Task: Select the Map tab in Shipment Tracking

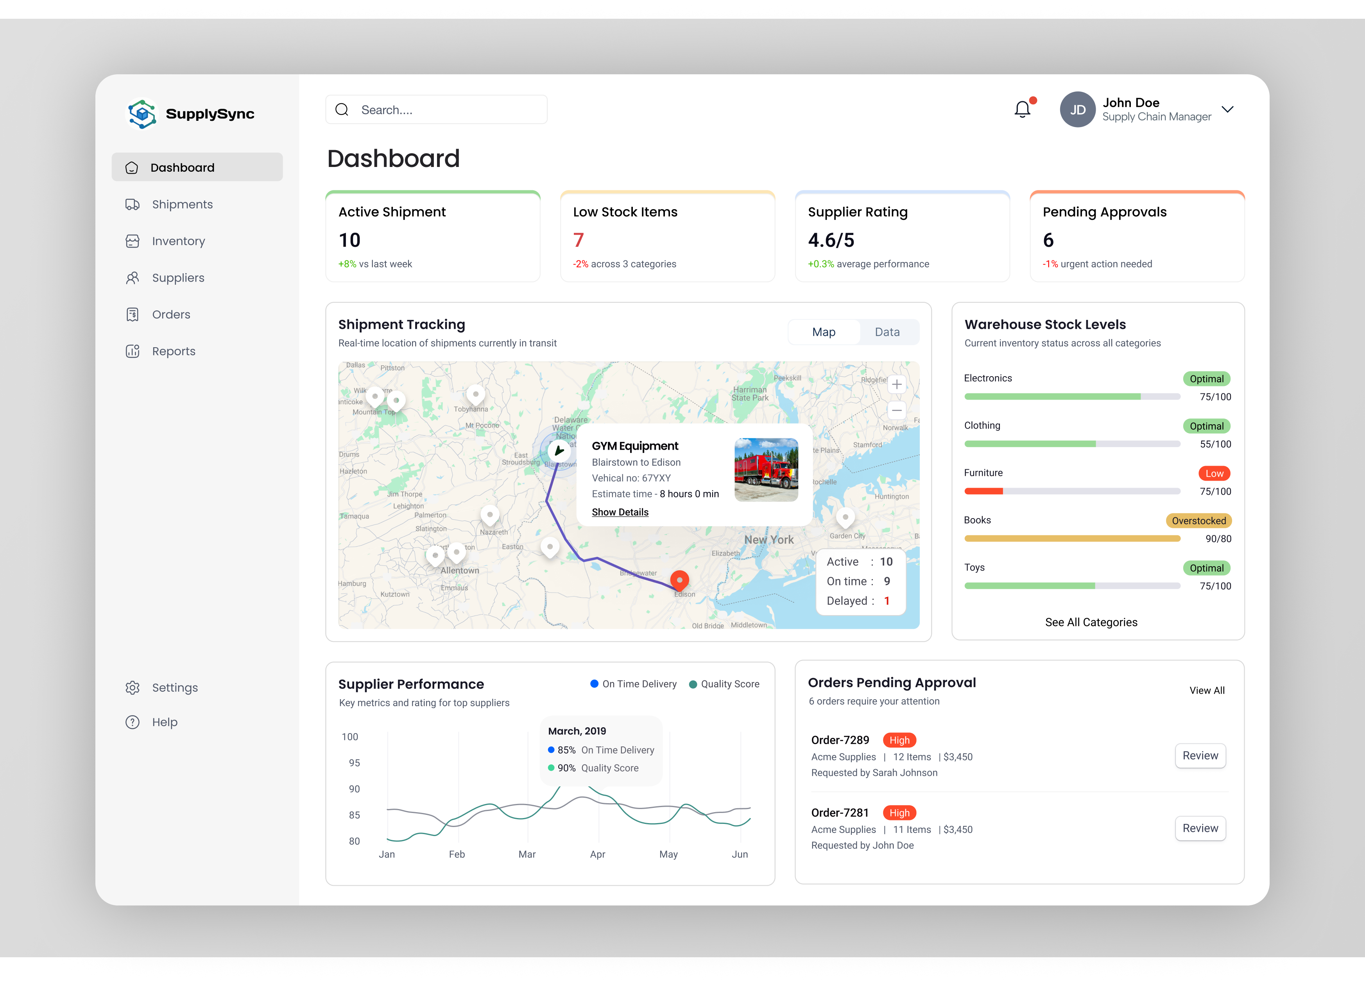Action: 824,332
